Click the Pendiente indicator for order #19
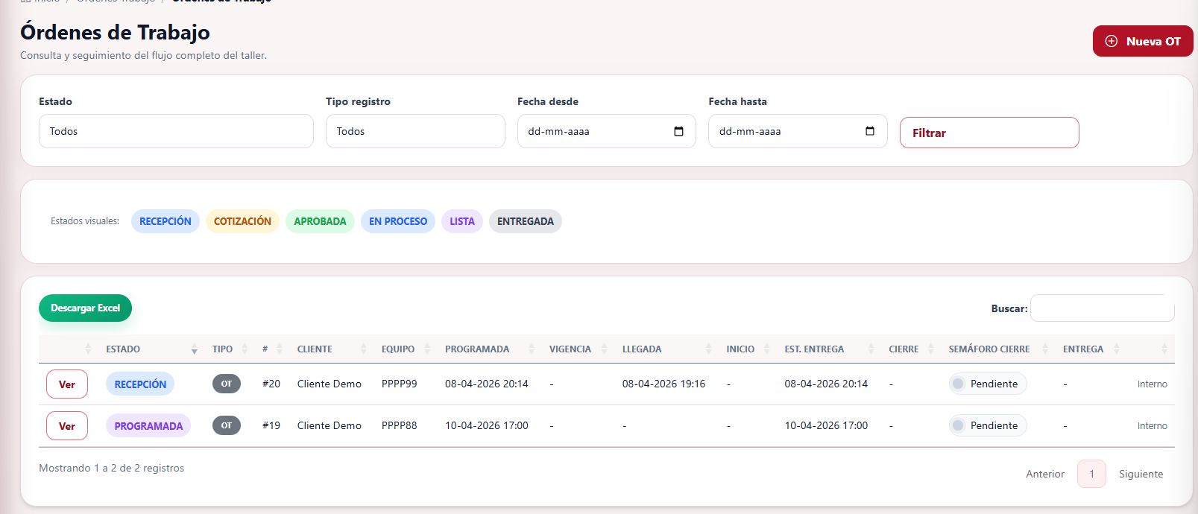1198x514 pixels. [x=988, y=425]
